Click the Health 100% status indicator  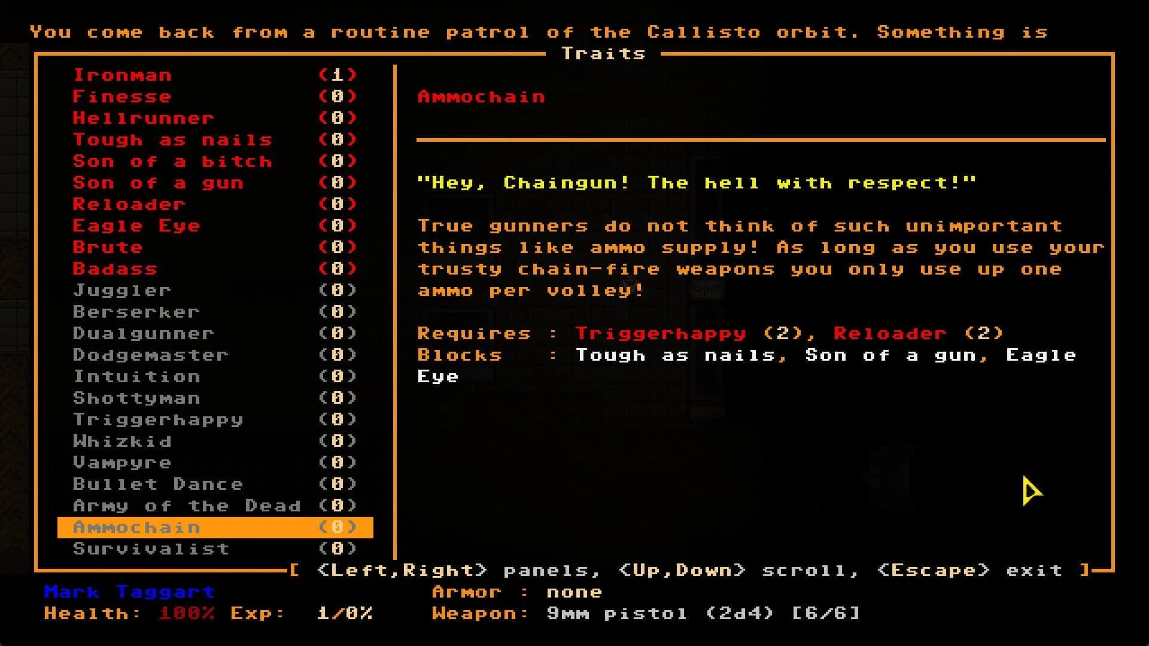click(x=129, y=613)
